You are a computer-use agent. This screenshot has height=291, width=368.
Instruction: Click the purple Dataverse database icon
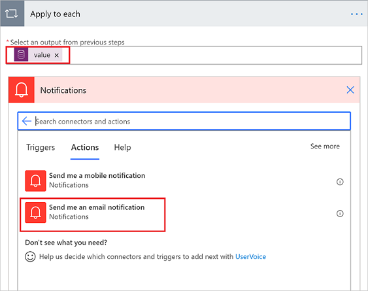[x=21, y=55]
